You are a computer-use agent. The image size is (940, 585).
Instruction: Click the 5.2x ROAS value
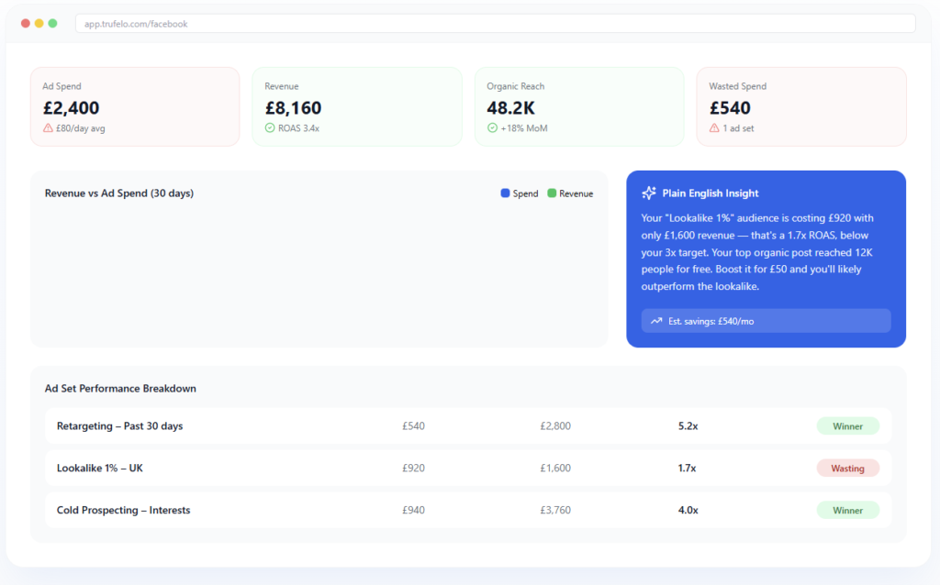tap(688, 426)
